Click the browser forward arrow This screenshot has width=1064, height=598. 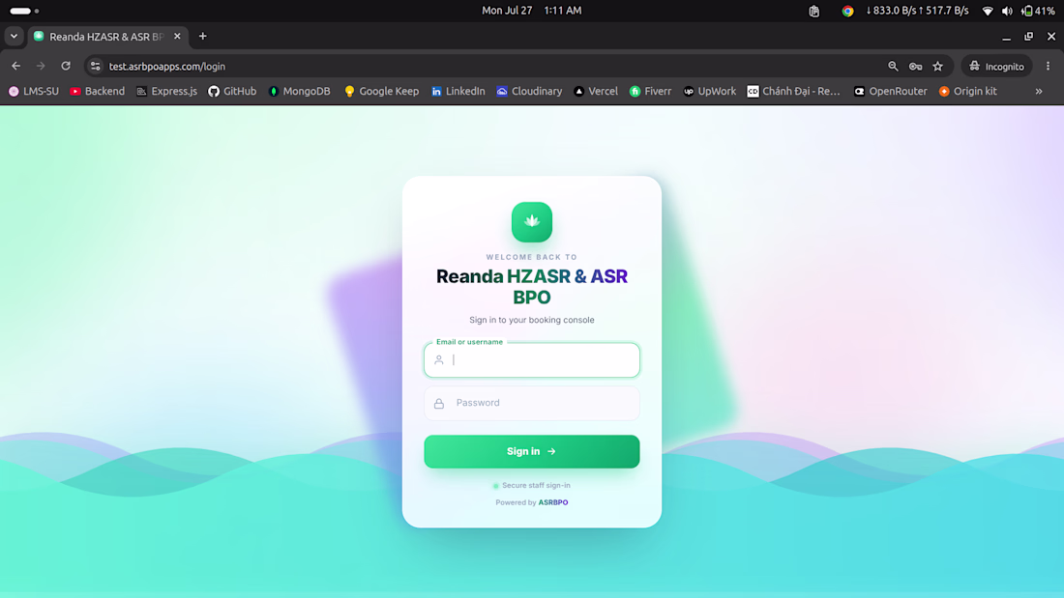pos(41,66)
